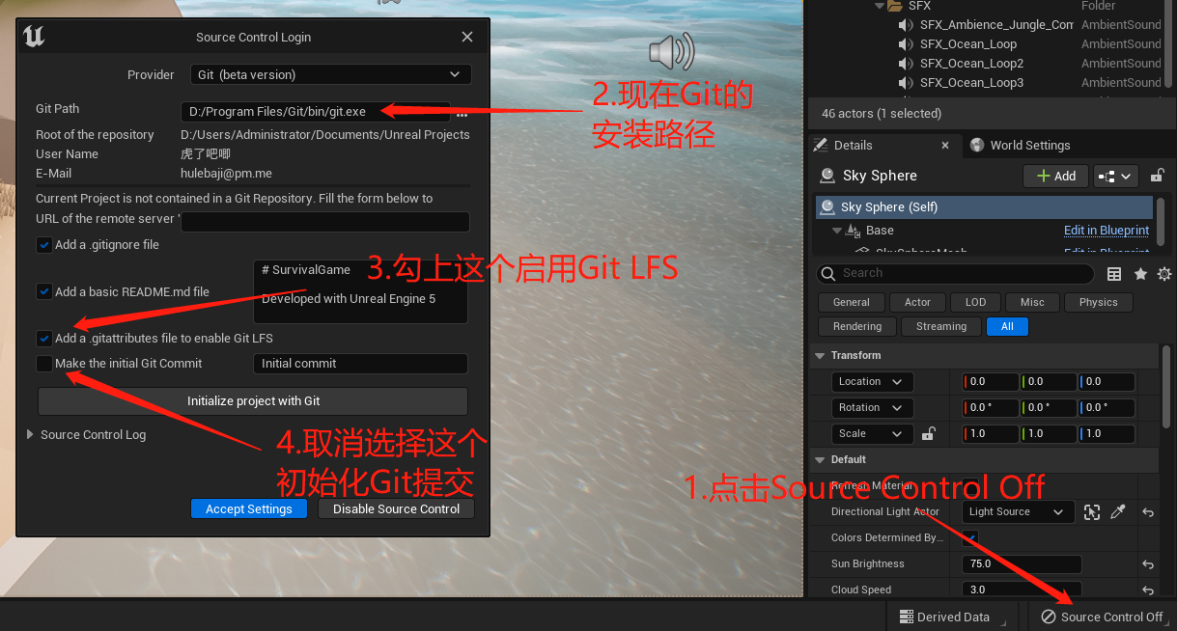Open Details panel settings gear
Screen dimensions: 1177x631
pyautogui.click(x=1164, y=274)
